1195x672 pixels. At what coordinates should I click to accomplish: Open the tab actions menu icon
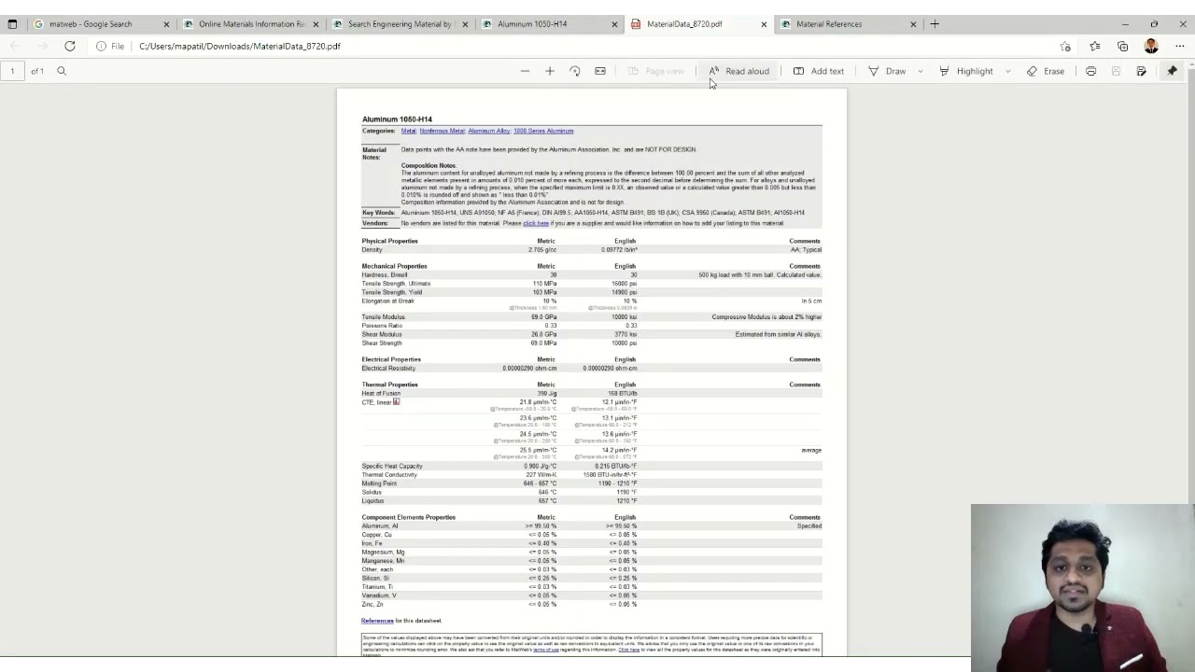[x=12, y=24]
